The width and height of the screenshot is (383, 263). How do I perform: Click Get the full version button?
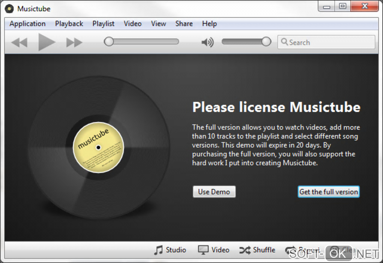329,192
